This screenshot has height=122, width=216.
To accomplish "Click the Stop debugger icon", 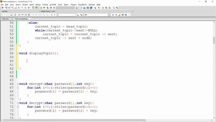I will [29, 8].
